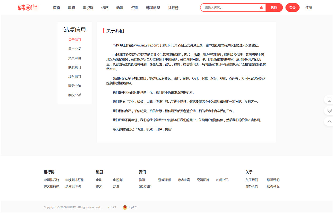Open footer 关于 link 关于我们
The width and height of the screenshot is (333, 213).
(x=252, y=180)
